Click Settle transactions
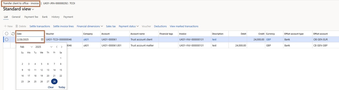Viewport: 339px width, 90px height. pos(40,26)
